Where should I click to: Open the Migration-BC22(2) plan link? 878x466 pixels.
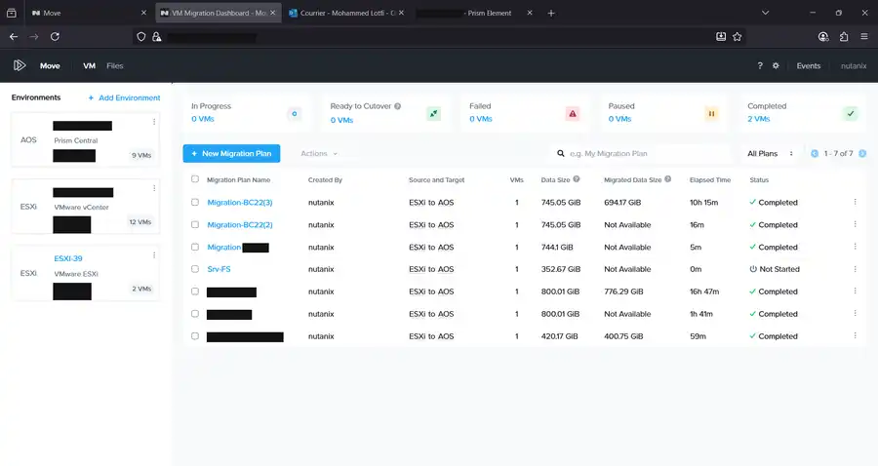point(240,224)
